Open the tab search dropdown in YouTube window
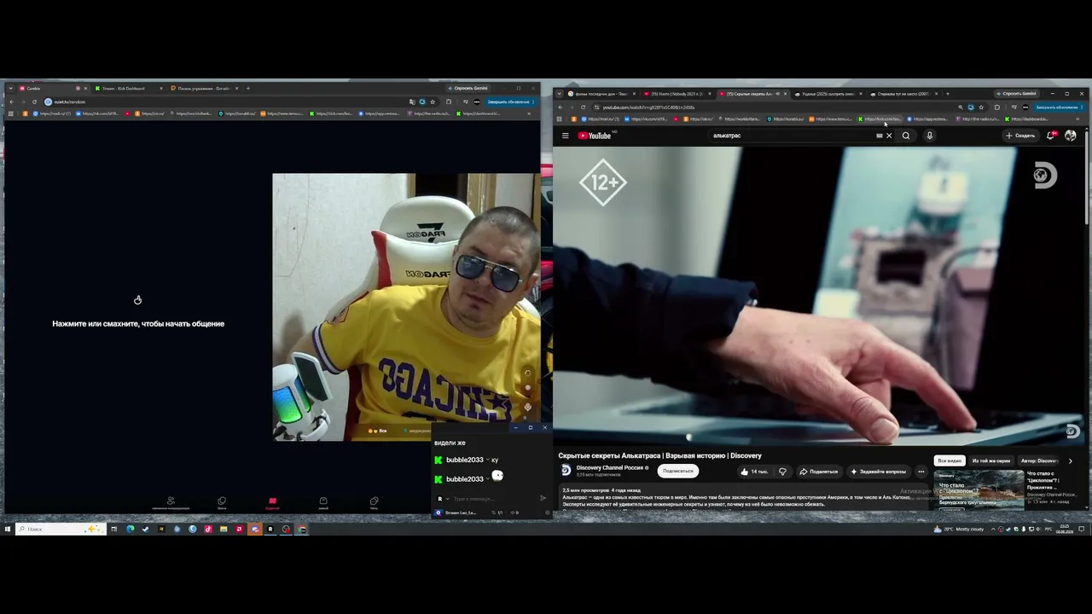1092x614 pixels. (560, 94)
